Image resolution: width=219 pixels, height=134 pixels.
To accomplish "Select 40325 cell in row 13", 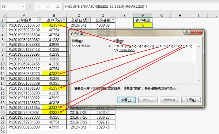I will click(54, 79).
